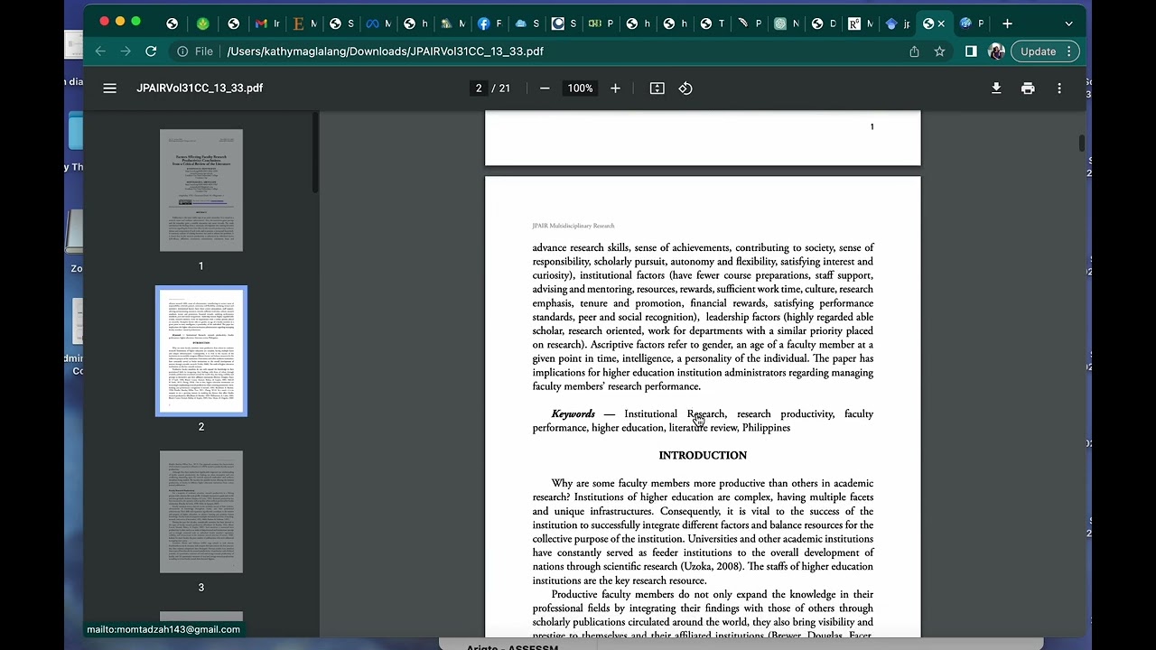Viewport: 1156px width, 650px height.
Task: Click the total page count 21
Action: tap(504, 88)
